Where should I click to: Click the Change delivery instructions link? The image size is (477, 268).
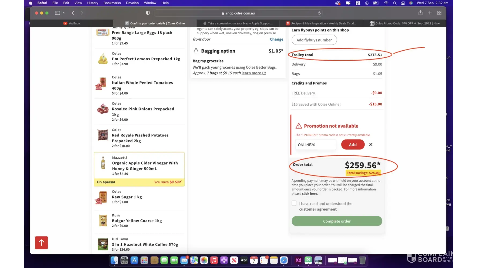click(x=276, y=39)
